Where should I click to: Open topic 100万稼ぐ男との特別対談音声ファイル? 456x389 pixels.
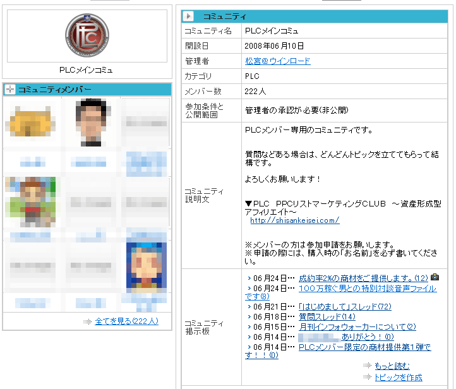click(368, 289)
